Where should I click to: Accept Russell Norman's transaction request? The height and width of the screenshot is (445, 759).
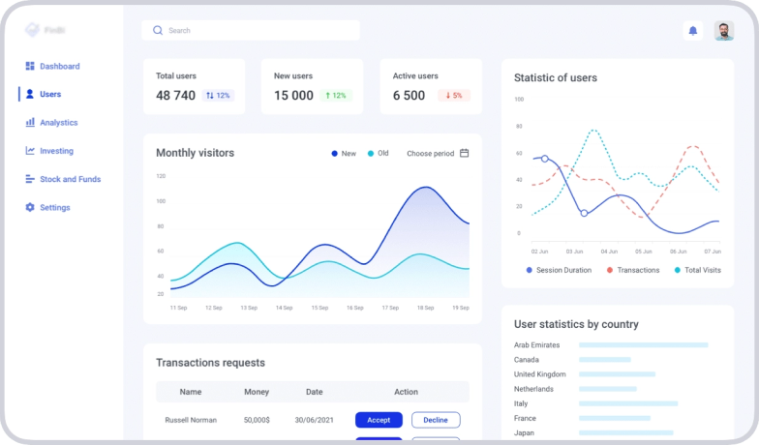[379, 420]
